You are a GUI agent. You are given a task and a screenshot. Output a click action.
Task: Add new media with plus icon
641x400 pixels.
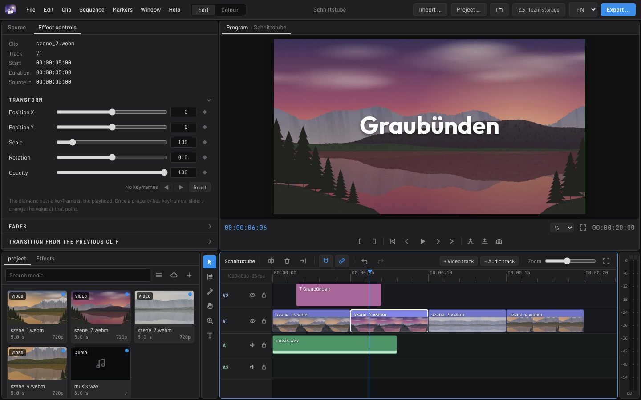(x=189, y=275)
